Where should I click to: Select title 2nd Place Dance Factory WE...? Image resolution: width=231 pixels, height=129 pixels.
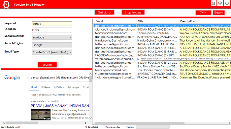[x=157, y=66]
